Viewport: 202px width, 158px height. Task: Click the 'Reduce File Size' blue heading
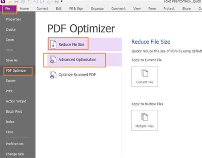(151, 42)
